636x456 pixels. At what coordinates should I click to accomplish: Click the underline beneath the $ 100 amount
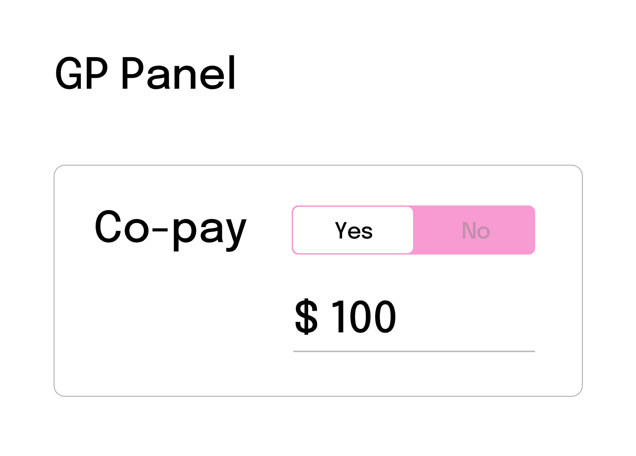[414, 351]
